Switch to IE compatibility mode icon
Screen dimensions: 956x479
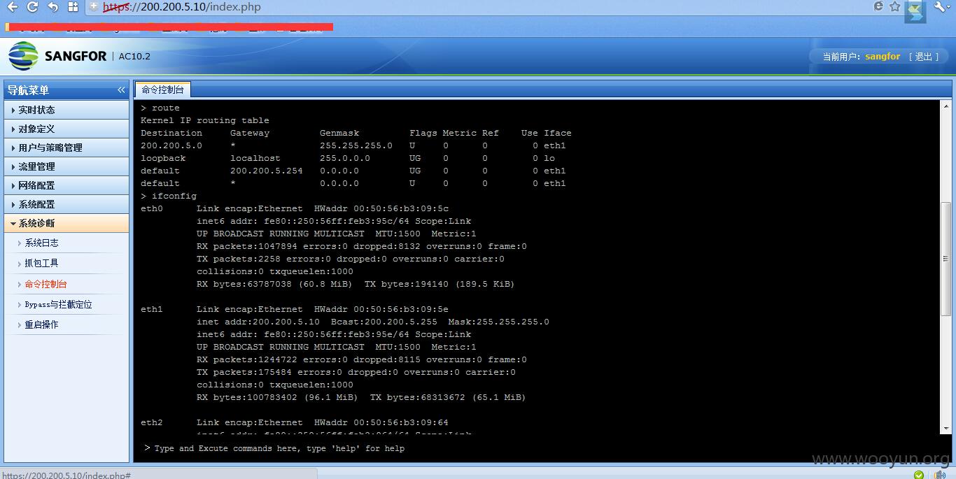(878, 6)
